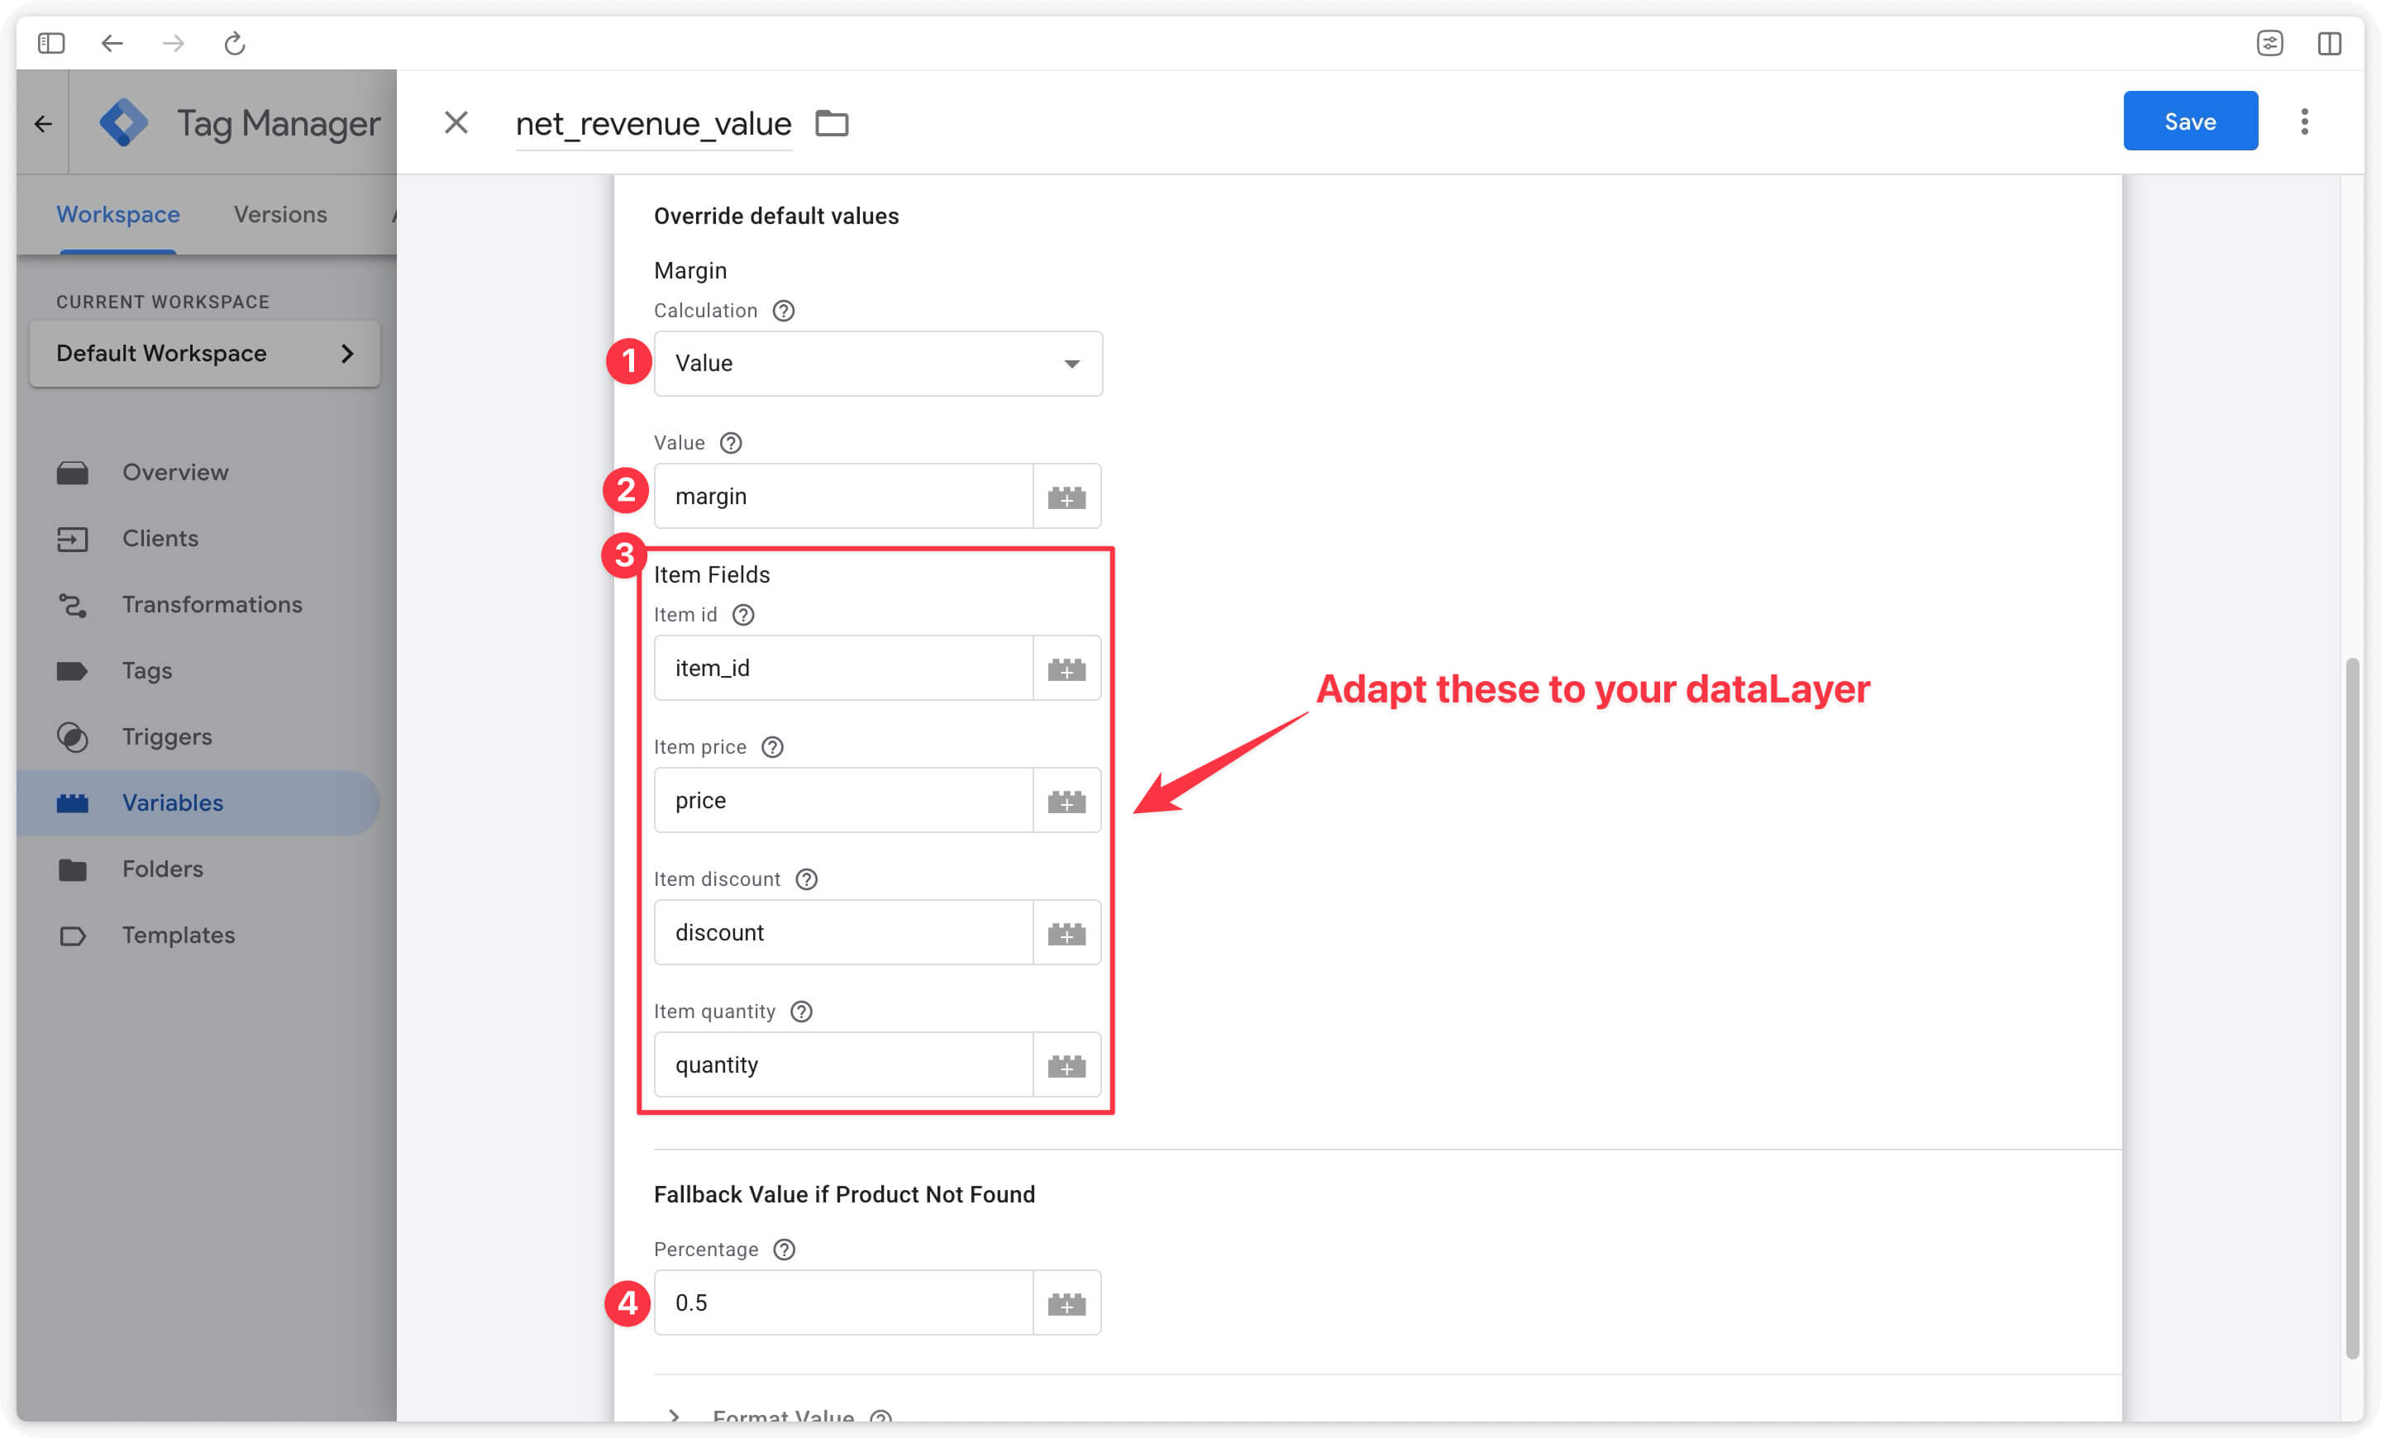Open the folder icon beside variable name

[x=831, y=124]
